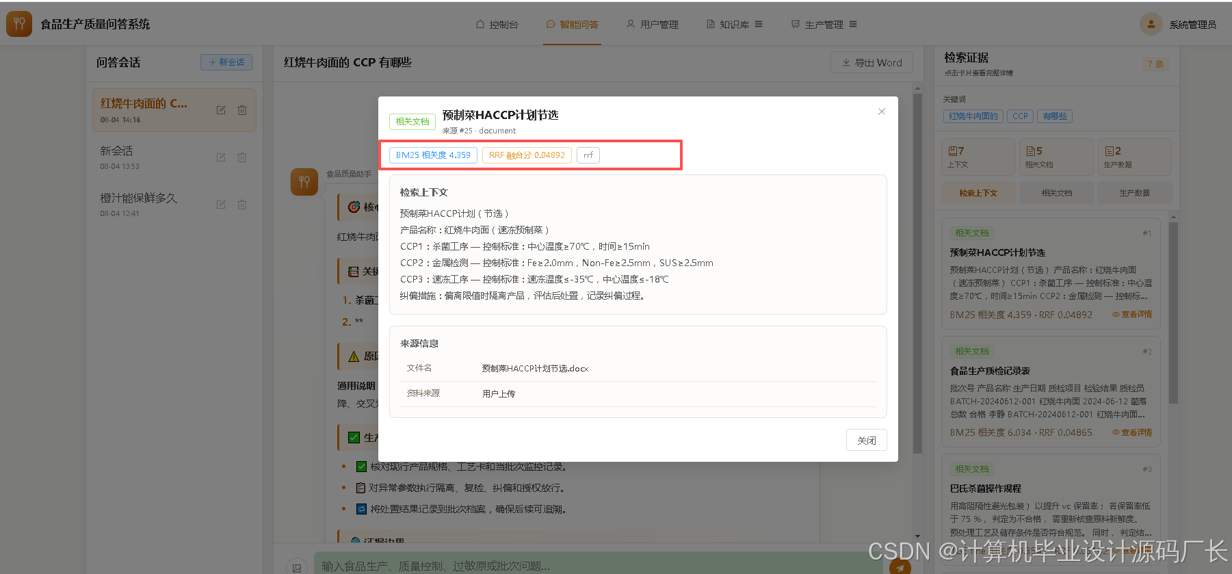Open the 智能问答 nav item
Screen dimensions: 1232x574
tap(573, 25)
